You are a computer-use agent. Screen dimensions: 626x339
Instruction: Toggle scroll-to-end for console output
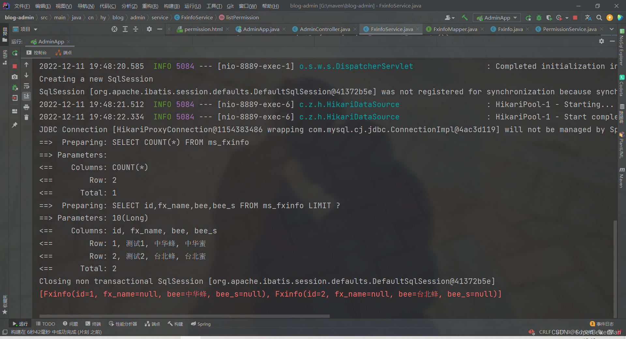[26, 96]
